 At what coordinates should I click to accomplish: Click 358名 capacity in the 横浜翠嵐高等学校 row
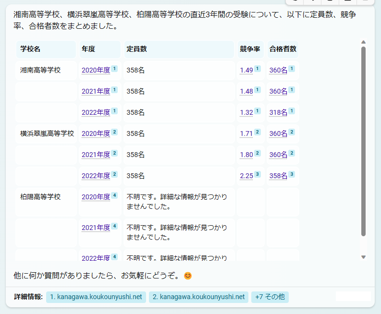pos(135,133)
